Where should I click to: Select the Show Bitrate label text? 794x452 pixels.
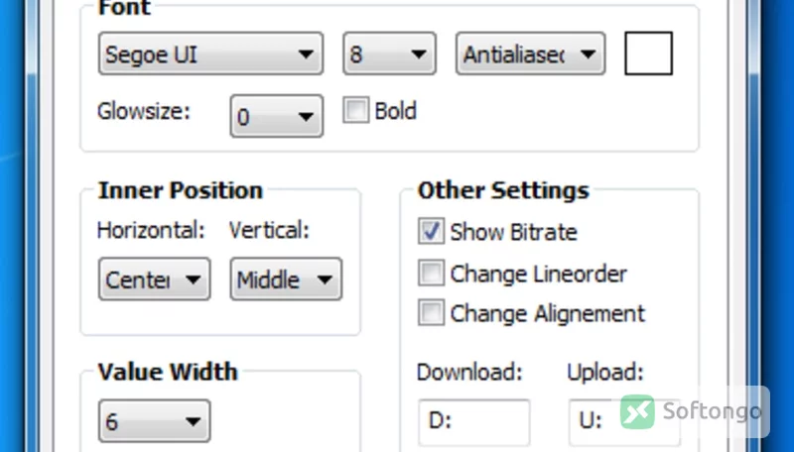point(513,232)
